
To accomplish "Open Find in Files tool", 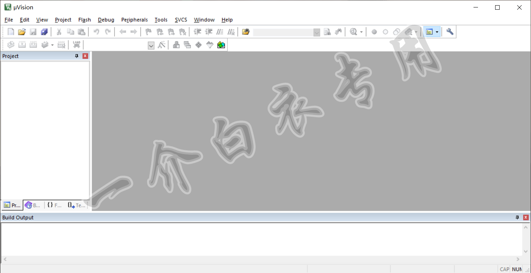I will [x=245, y=32].
